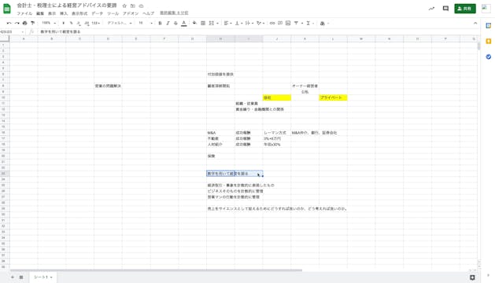Open the functions sigma menu
The height and width of the screenshot is (283, 495).
(308, 23)
